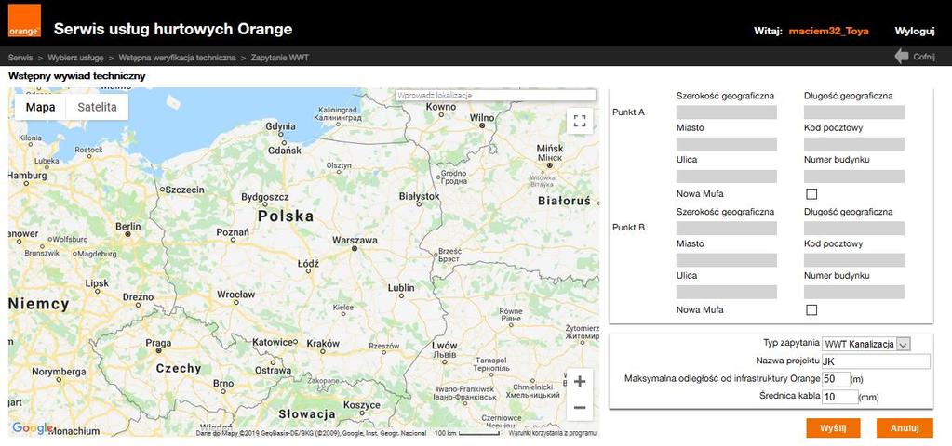Click Łódź label on the map
The image size is (952, 446).
click(308, 264)
